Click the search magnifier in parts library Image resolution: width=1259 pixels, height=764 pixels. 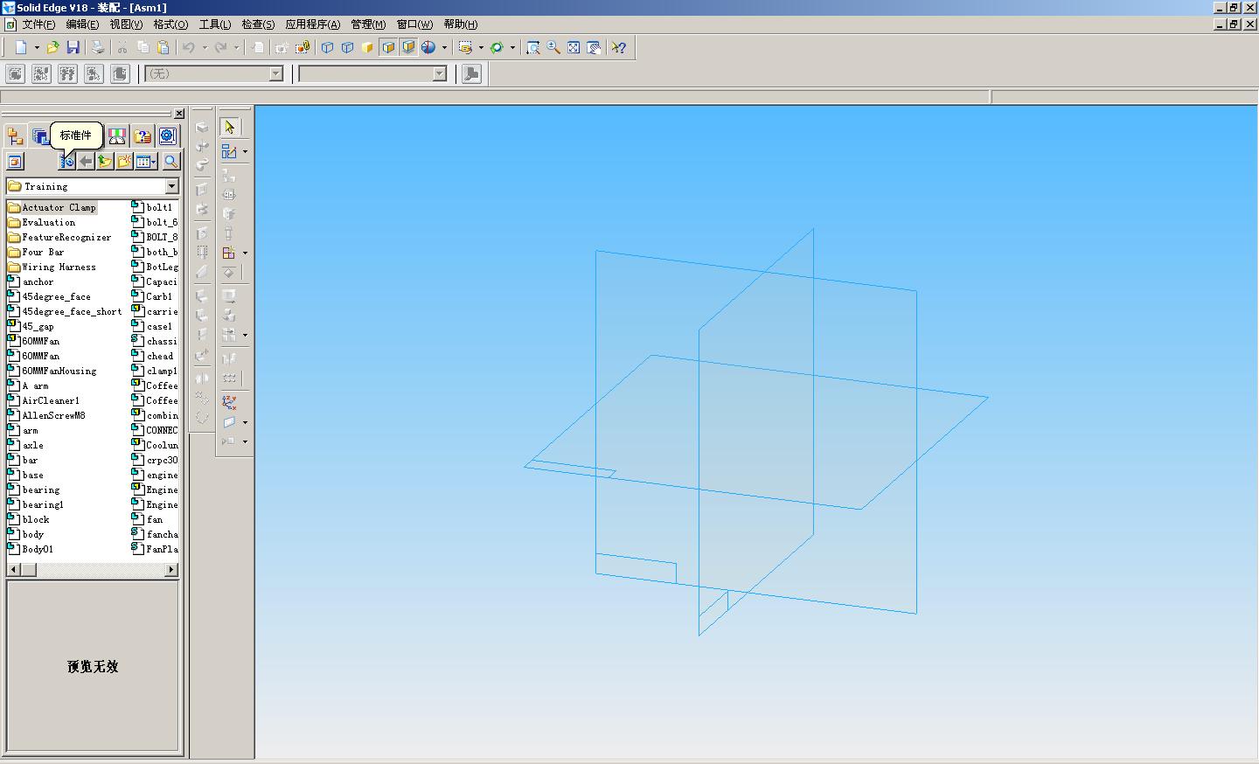pos(171,161)
